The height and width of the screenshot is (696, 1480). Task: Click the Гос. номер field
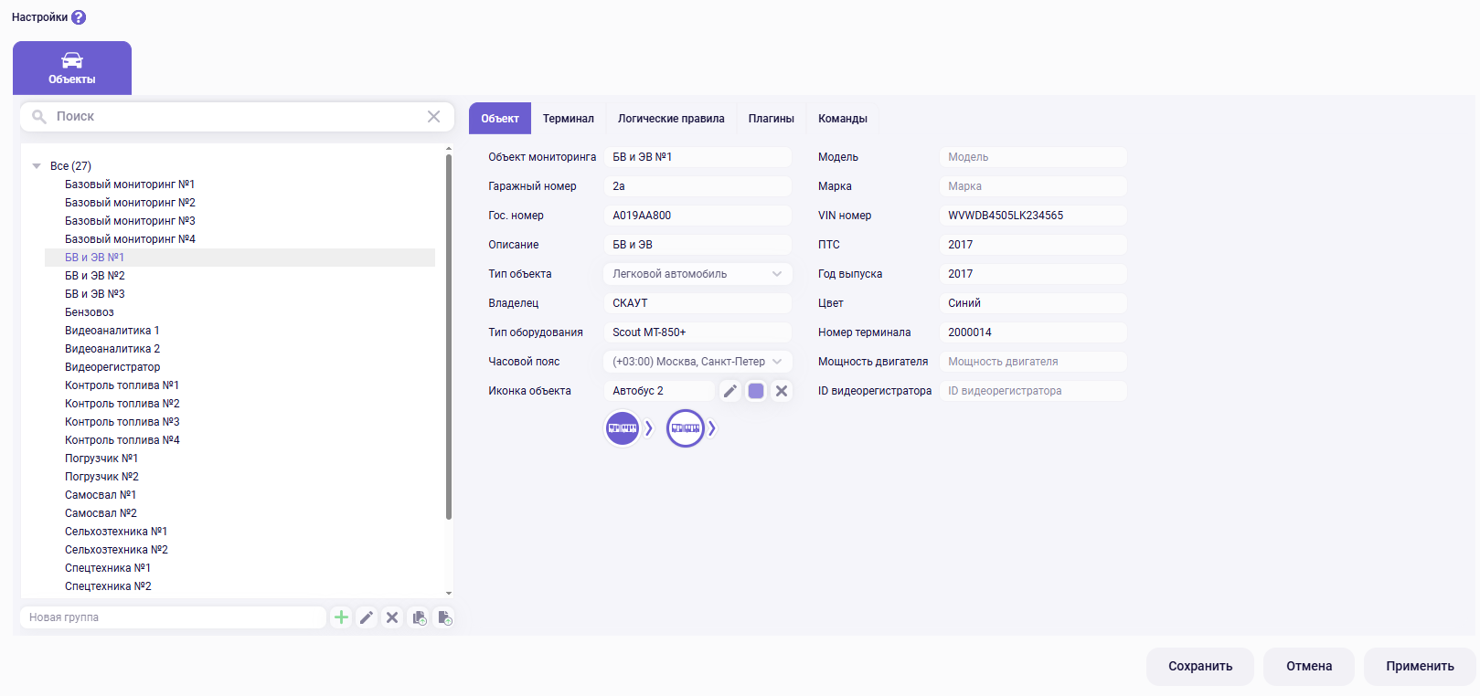(697, 216)
